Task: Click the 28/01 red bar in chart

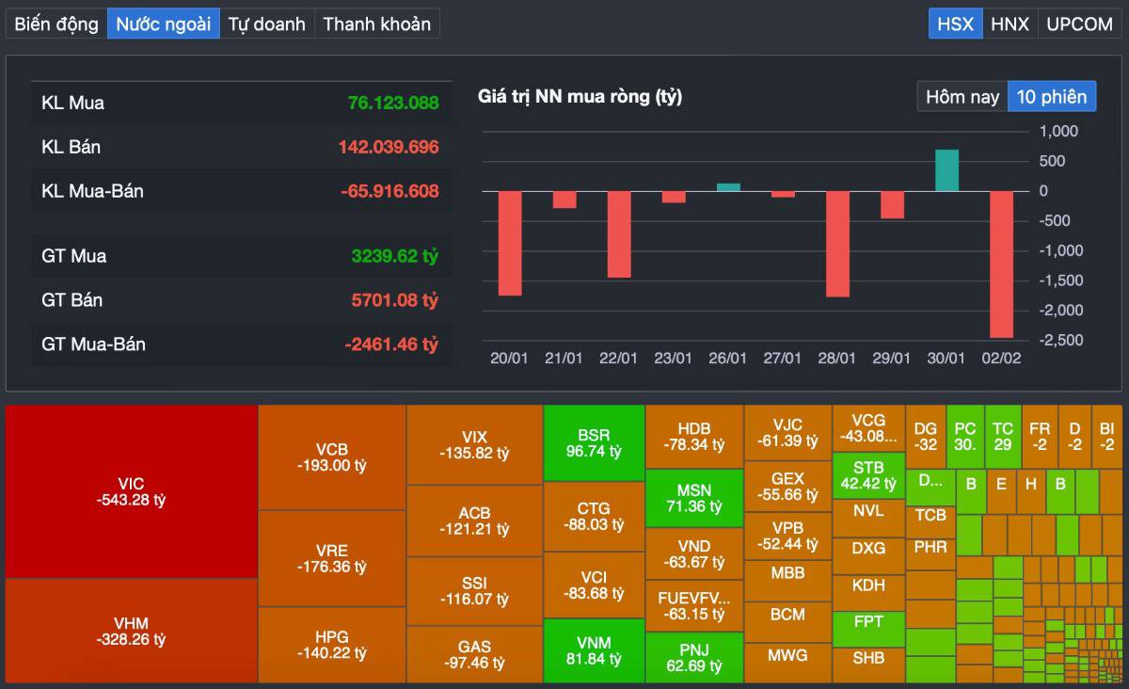Action: pos(837,244)
